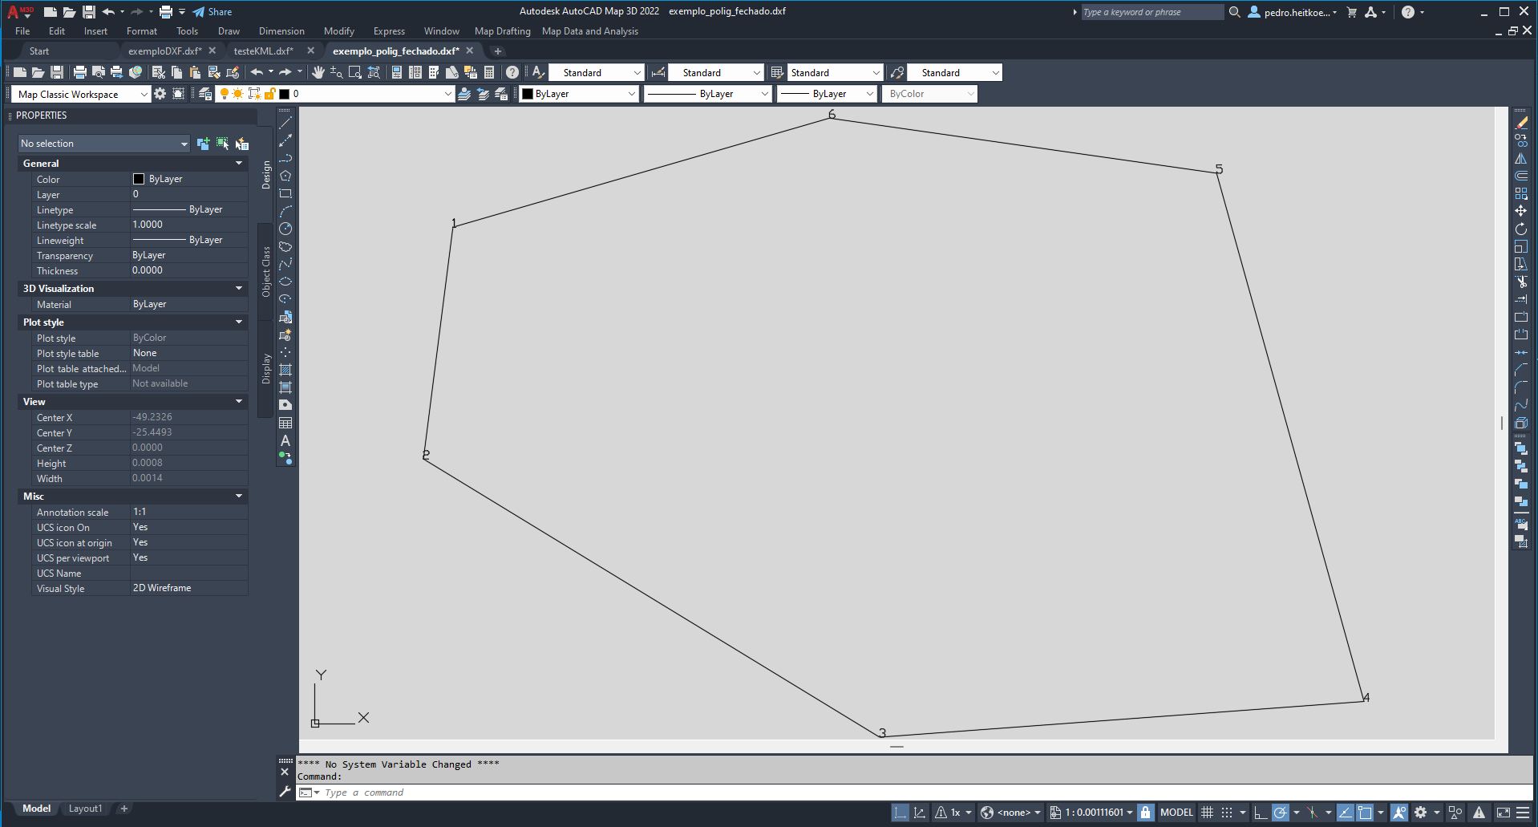Open the Dimension menu
Screen dimensions: 1538x827
tap(281, 31)
